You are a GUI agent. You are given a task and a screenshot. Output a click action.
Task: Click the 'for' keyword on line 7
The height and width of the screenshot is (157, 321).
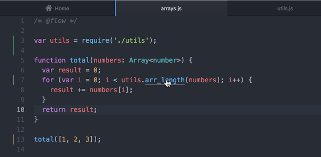pos(48,80)
